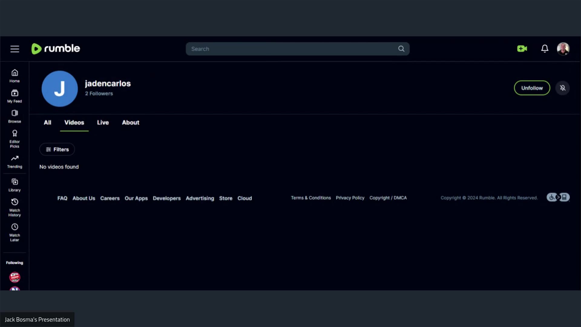The height and width of the screenshot is (327, 581).
Task: Open Trending from the sidebar
Action: pyautogui.click(x=14, y=161)
